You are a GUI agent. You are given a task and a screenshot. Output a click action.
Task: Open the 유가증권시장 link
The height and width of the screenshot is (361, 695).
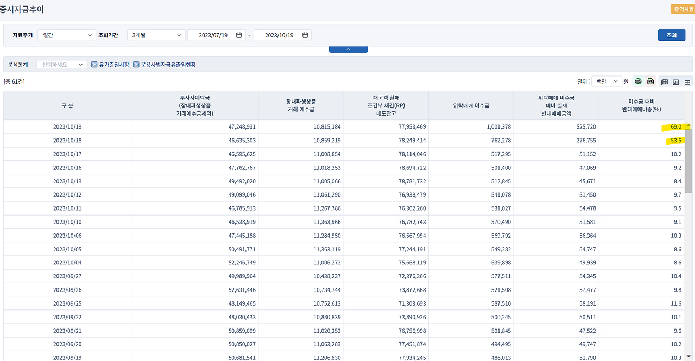(x=114, y=65)
